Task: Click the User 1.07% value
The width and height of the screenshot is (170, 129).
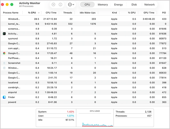Action: (70, 116)
